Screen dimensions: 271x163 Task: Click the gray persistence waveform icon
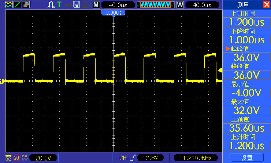point(26,4)
